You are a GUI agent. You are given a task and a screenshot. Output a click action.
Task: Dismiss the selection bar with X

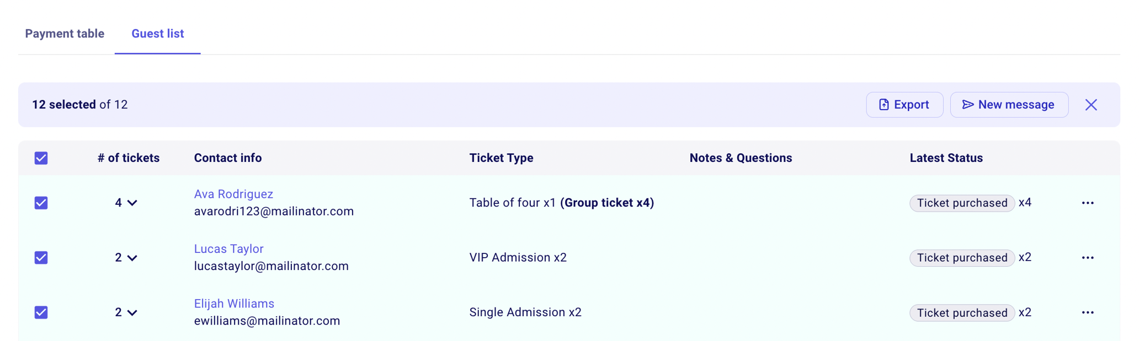click(1090, 105)
